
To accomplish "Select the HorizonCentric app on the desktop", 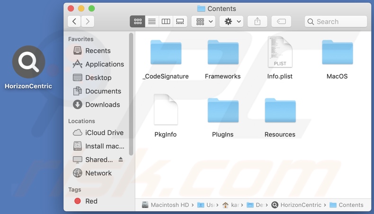I will point(28,68).
